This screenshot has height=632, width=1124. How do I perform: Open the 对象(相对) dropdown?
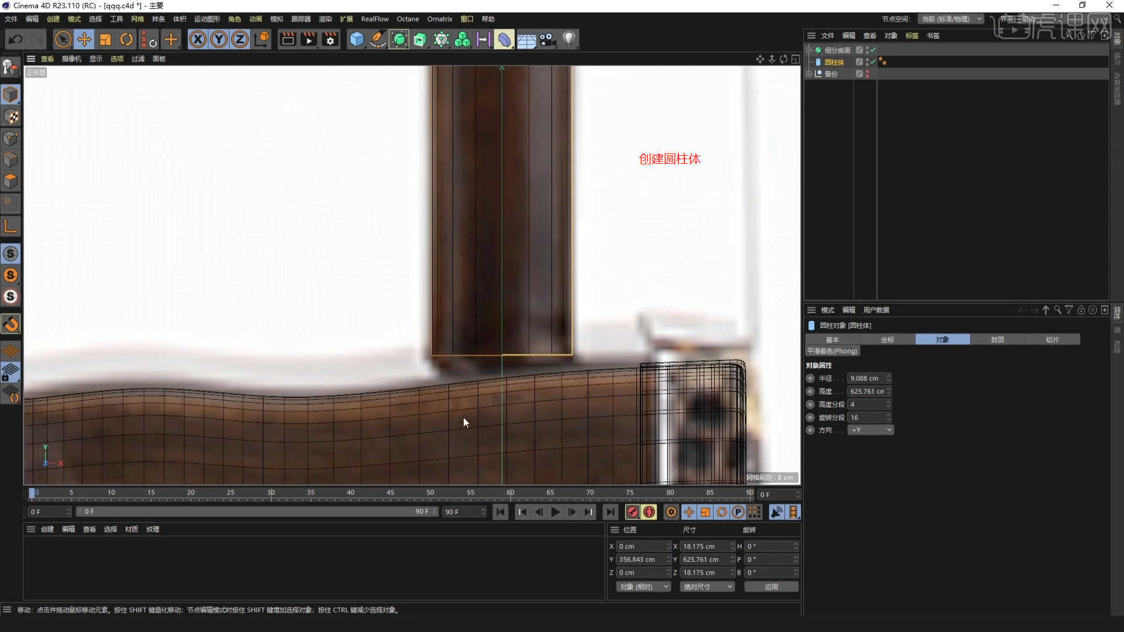[x=643, y=586]
